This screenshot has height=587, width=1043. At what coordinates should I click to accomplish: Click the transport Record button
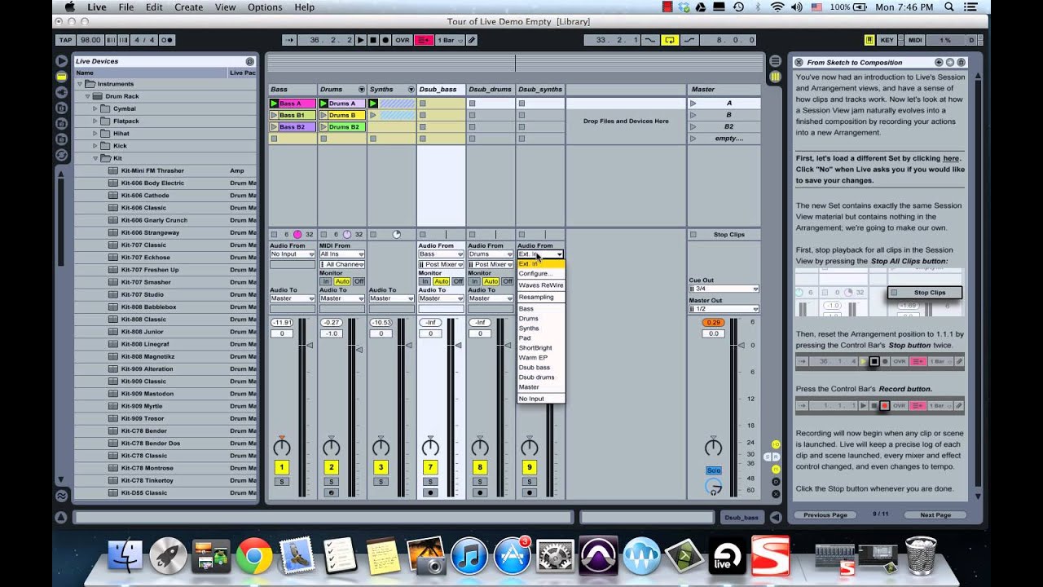tap(384, 40)
